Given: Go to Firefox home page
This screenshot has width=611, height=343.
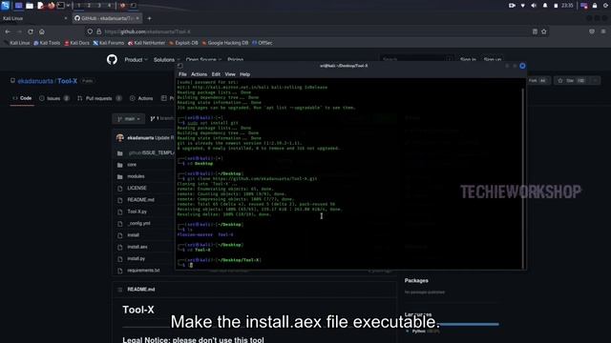Looking at the screenshot, I should (x=42, y=31).
